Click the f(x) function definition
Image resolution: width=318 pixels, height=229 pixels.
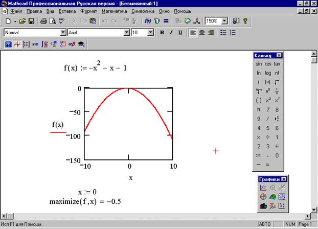pos(95,66)
